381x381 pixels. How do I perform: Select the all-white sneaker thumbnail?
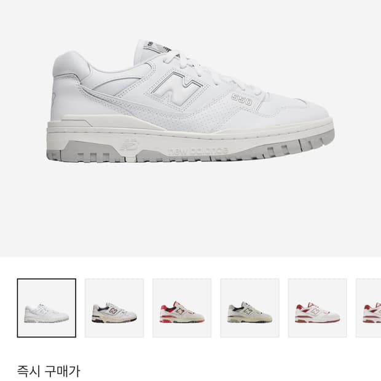47,308
